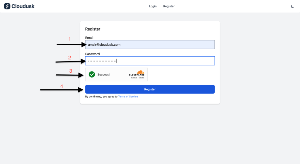This screenshot has width=300, height=164.
Task: Focus the Email input field
Action: point(150,45)
